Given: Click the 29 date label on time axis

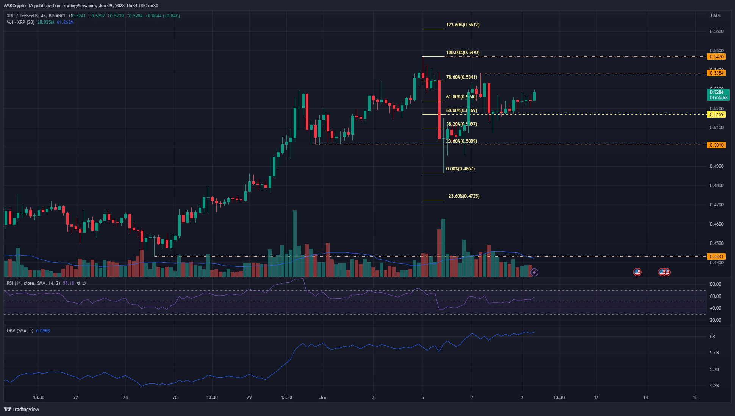Looking at the screenshot, I should pos(249,397).
